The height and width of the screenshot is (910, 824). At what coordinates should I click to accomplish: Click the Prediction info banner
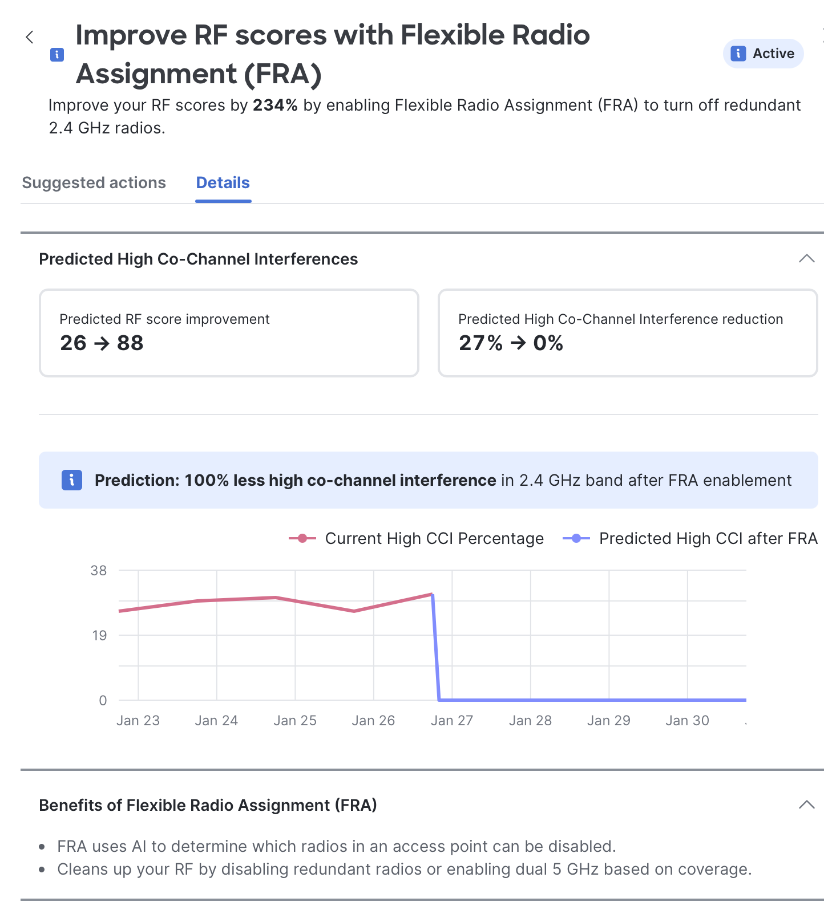428,480
